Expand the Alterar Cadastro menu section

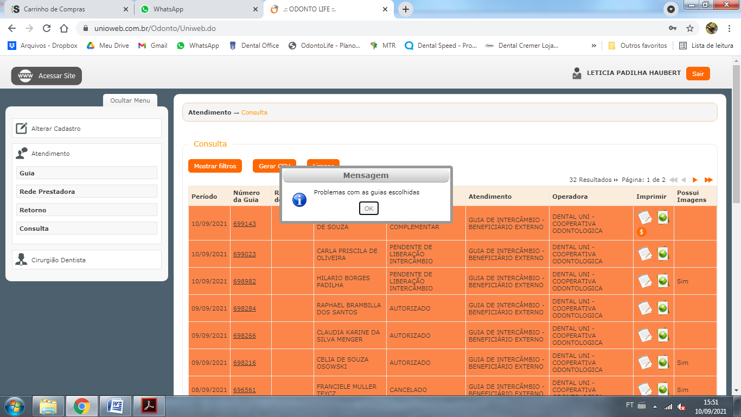tap(87, 129)
